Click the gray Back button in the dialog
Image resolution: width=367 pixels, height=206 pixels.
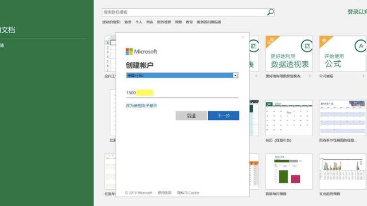click(x=191, y=116)
